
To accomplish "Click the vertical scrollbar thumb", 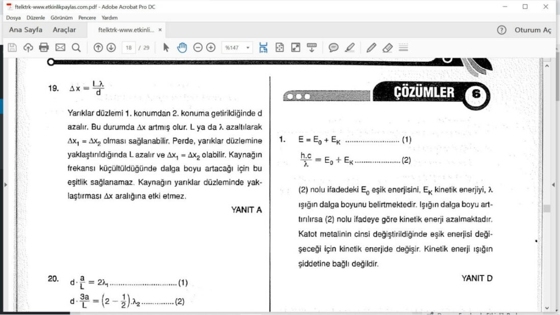I will point(547,208).
